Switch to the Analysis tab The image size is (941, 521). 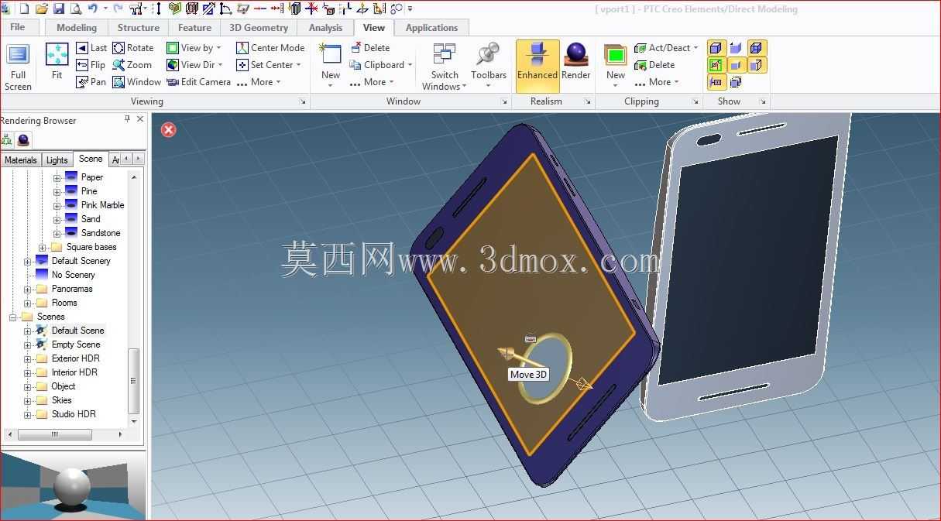point(325,27)
